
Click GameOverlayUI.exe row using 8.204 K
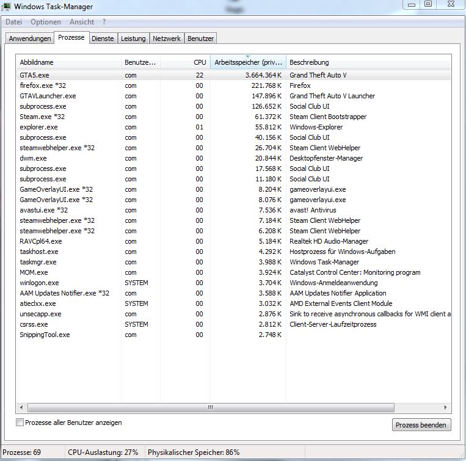pos(233,189)
